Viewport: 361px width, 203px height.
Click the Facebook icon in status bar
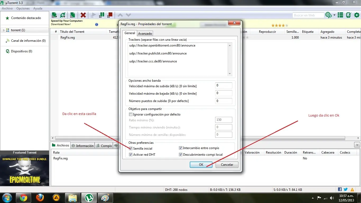pyautogui.click(x=340, y=190)
